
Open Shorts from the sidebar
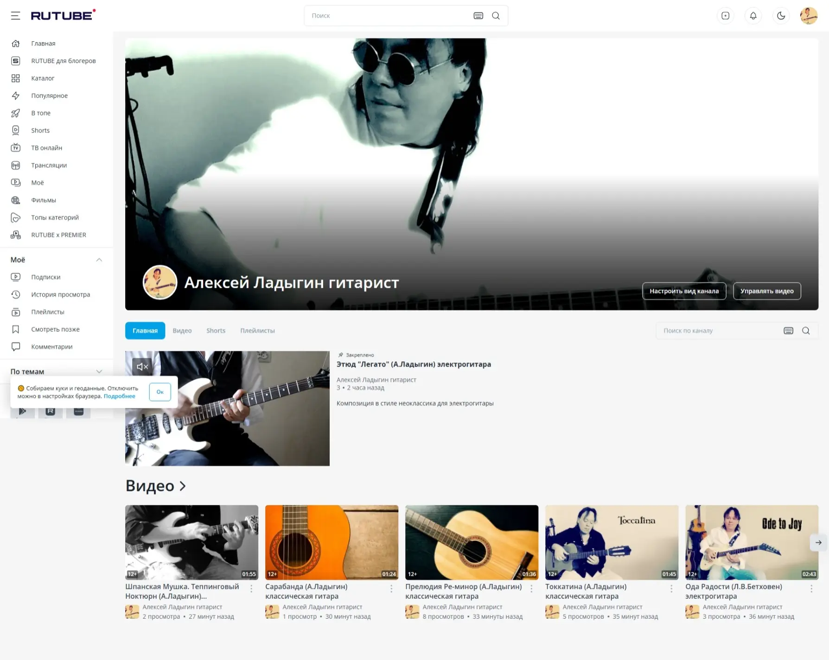[40, 130]
